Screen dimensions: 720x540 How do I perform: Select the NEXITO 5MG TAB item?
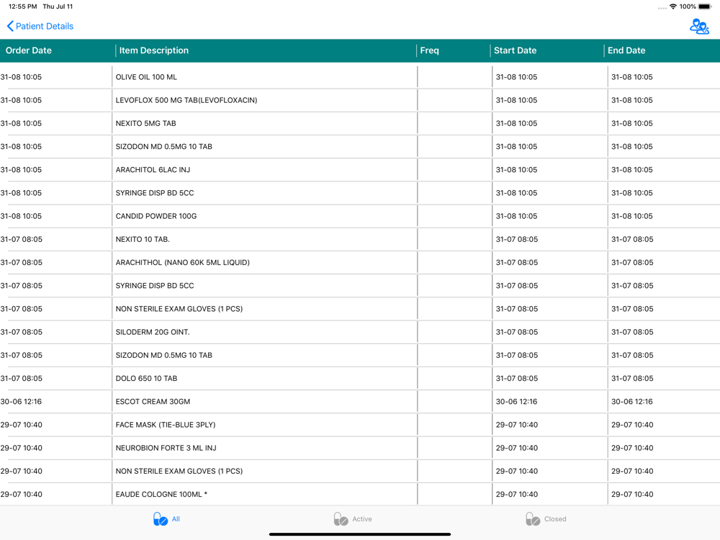(145, 124)
